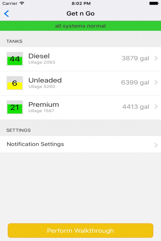Tap the Wi-Fi icon in status bar
The width and height of the screenshot is (161, 241).
22,4
